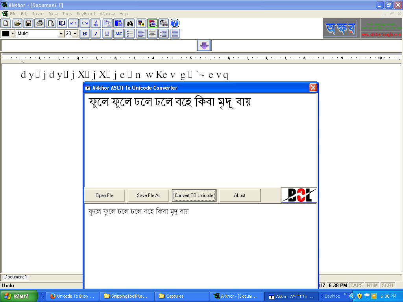Open Help with the question mark icon
The height and width of the screenshot is (302, 403).
pyautogui.click(x=175, y=23)
